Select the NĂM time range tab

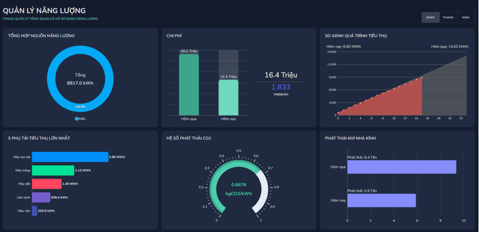pos(465,17)
